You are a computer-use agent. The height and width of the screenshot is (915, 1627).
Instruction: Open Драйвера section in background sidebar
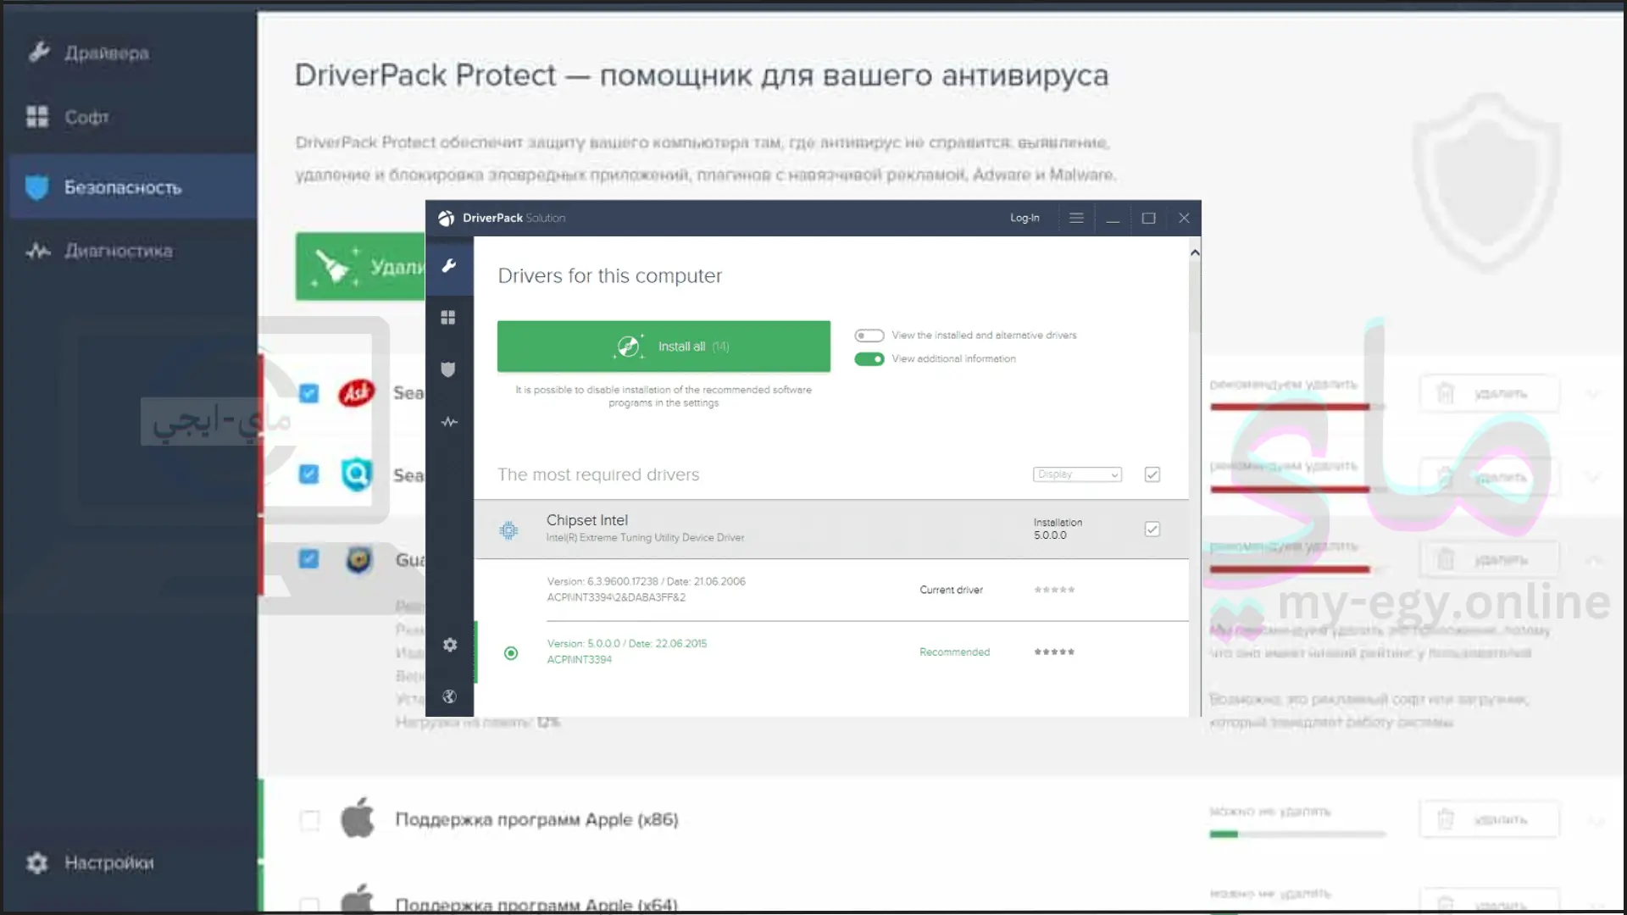pos(89,53)
